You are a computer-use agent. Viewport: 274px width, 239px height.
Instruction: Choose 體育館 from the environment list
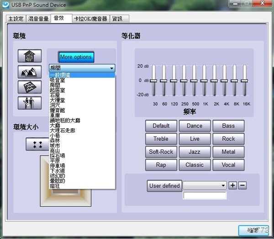pos(57,110)
